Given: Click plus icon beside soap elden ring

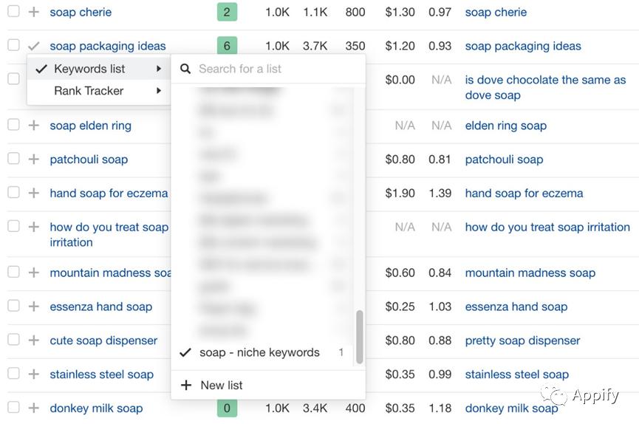Looking at the screenshot, I should pos(33,126).
